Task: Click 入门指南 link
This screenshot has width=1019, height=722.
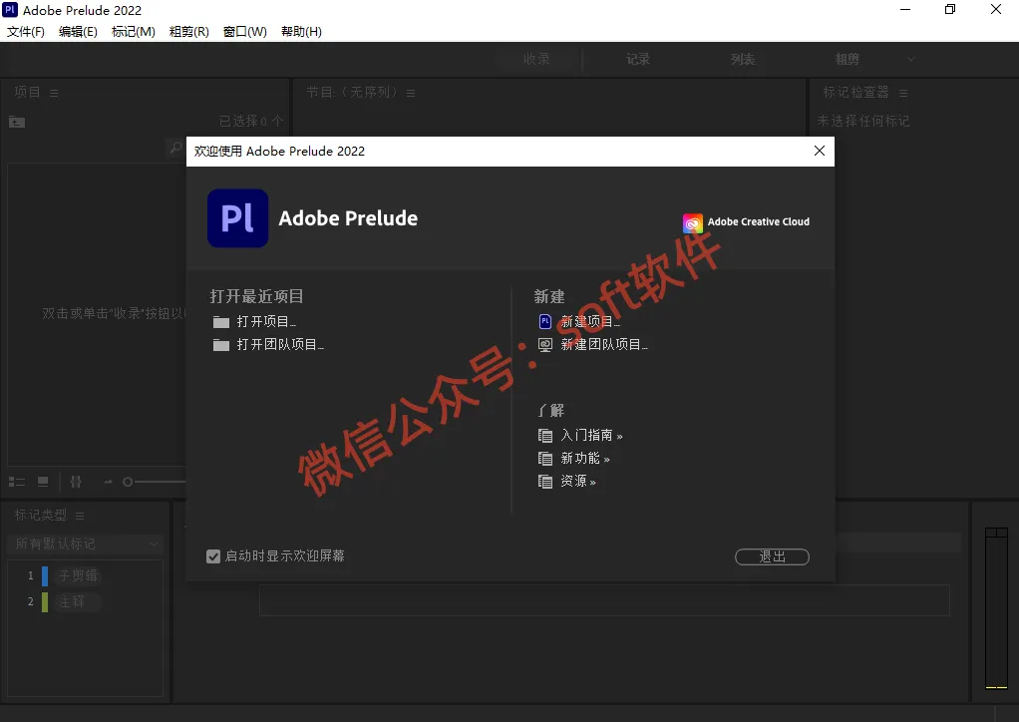Action: [592, 436]
